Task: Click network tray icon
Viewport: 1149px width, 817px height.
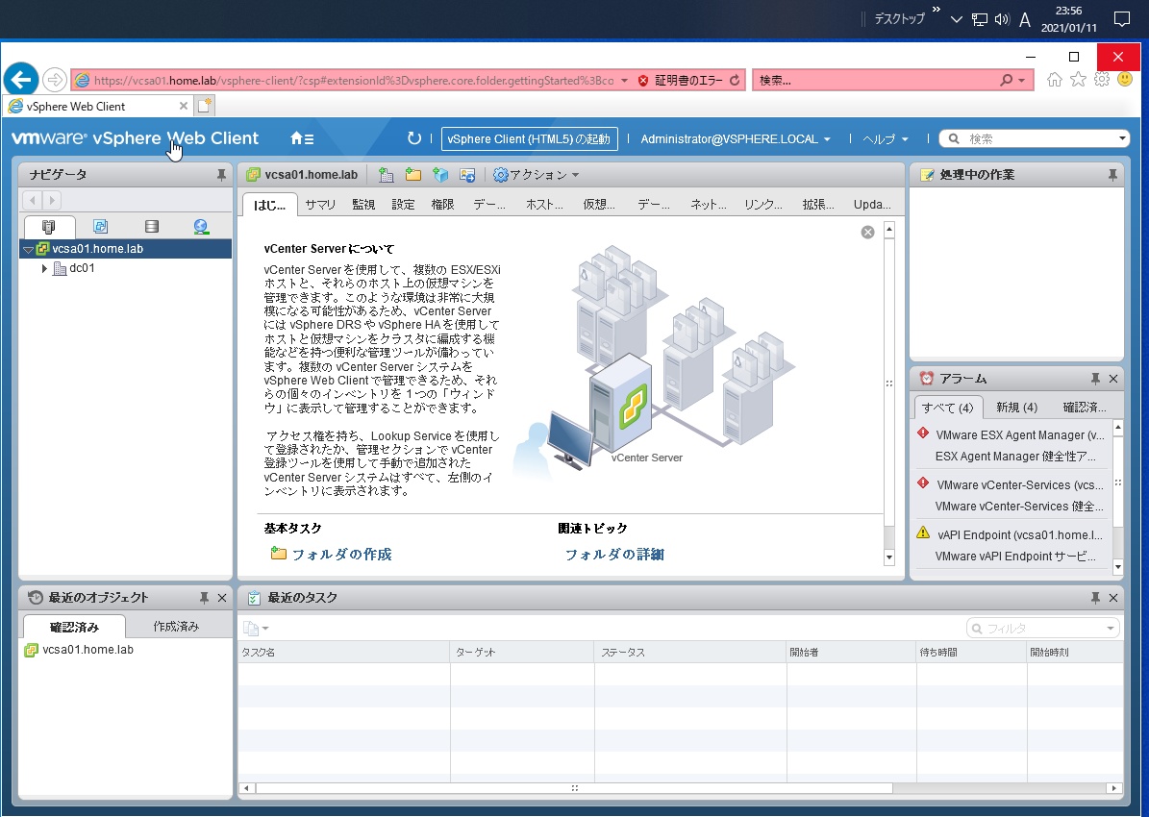Action: click(x=980, y=20)
